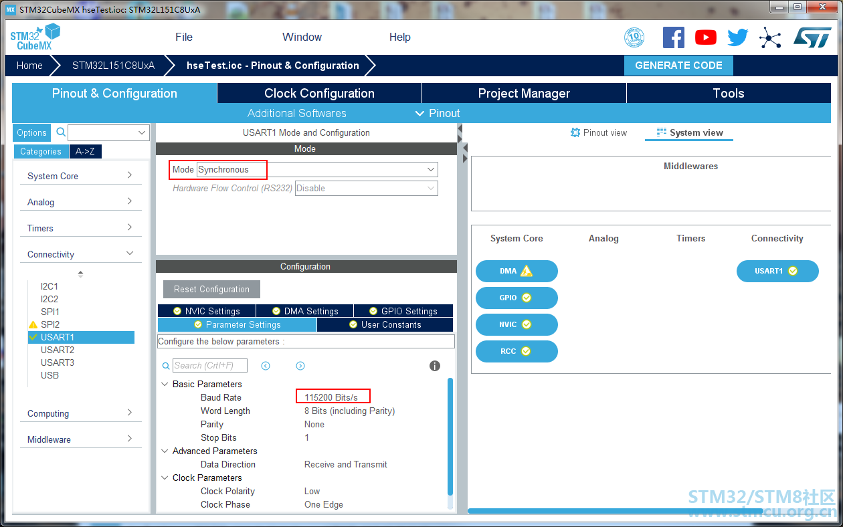843x527 pixels.
Task: Expand the Computing category
Action: coord(80,413)
